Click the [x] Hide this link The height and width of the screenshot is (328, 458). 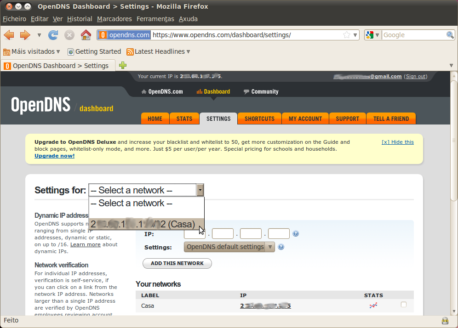click(x=398, y=142)
